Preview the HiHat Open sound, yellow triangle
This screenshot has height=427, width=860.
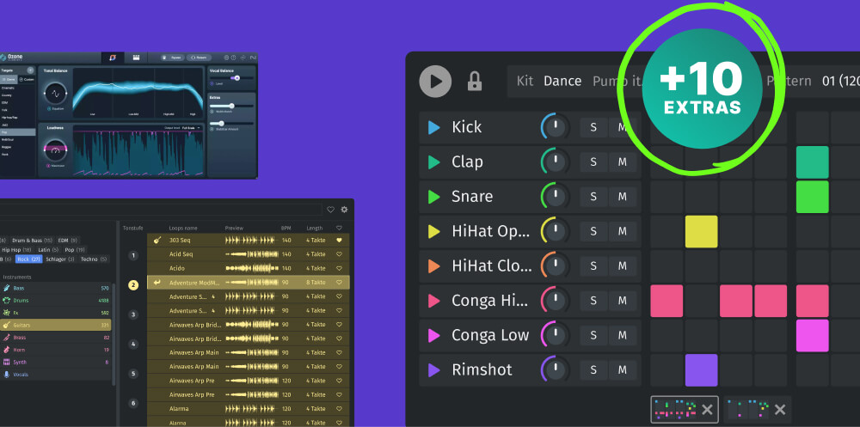point(433,232)
